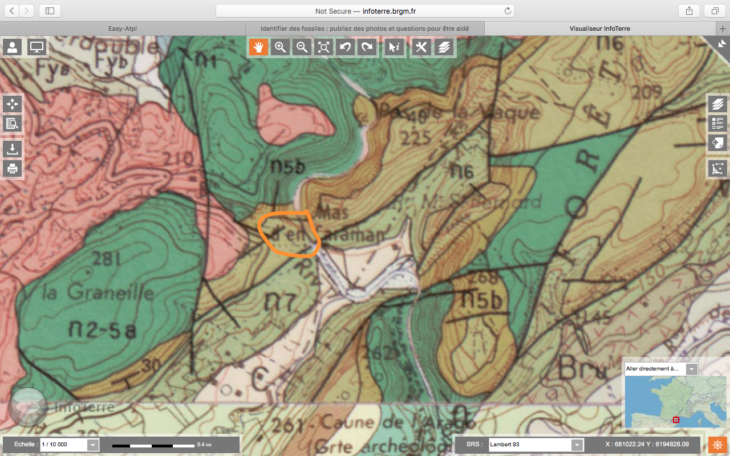
Task: Switch to the Identifier des fossiles tab
Action: pos(365,28)
